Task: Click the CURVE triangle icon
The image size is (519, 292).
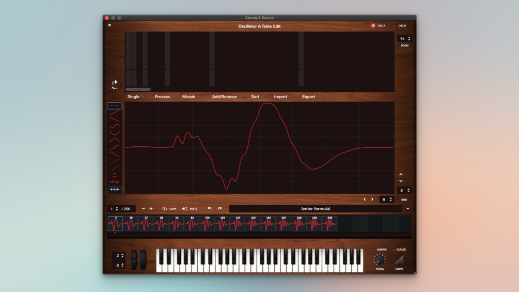Action: click(x=399, y=259)
